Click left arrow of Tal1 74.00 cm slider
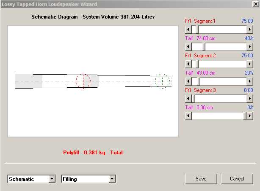Screen dimensions: 260x191 tap(188, 47)
